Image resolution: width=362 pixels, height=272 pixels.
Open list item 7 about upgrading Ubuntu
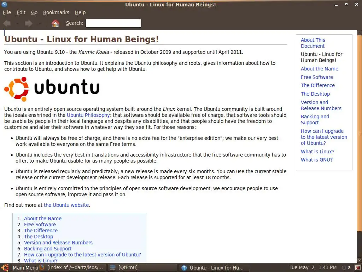point(82,255)
